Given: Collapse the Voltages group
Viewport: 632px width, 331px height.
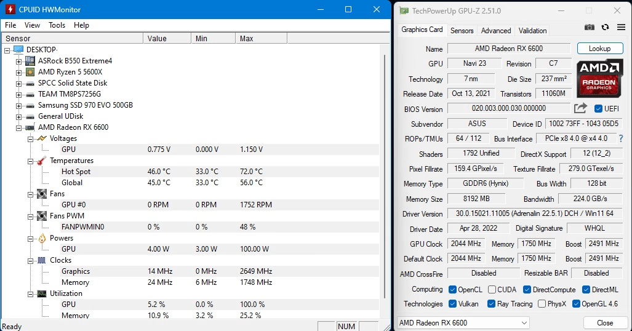Looking at the screenshot, I should pyautogui.click(x=30, y=139).
